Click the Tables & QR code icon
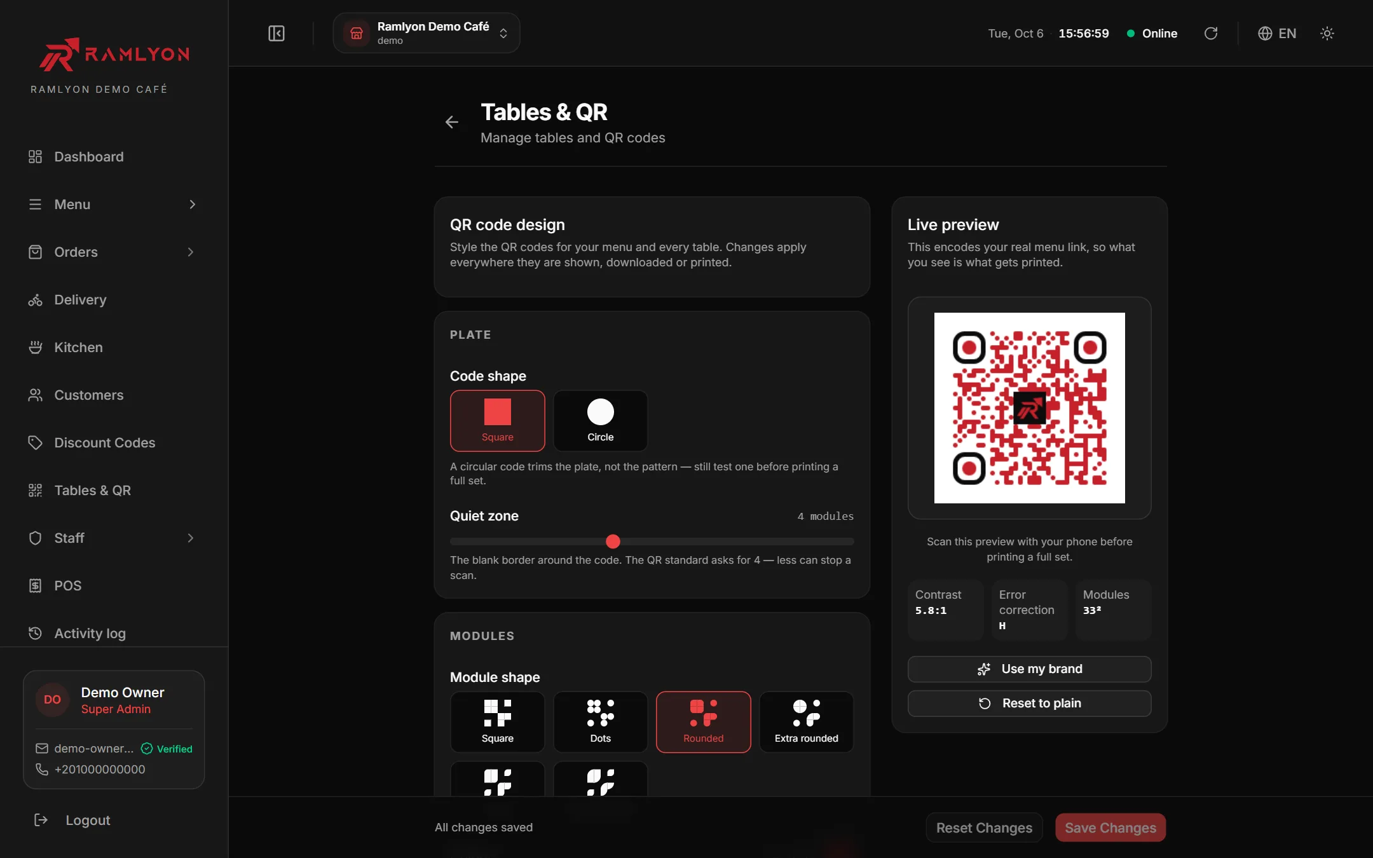Viewport: 1373px width, 858px height. (x=35, y=490)
